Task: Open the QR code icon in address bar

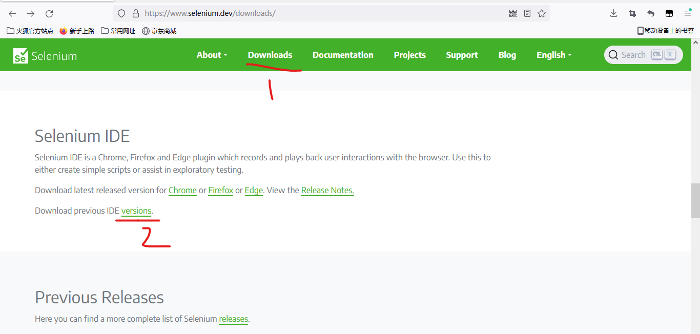Action: [513, 13]
